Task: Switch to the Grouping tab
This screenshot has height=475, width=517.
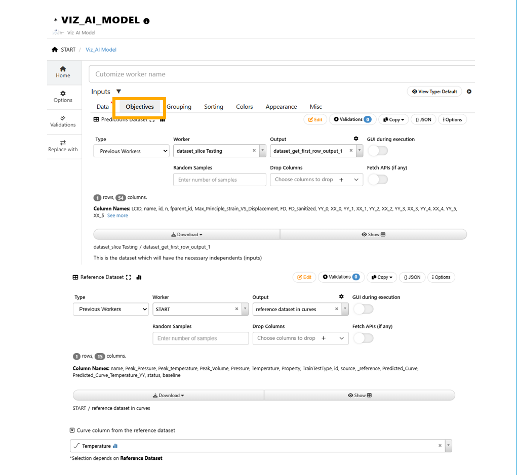Action: (x=179, y=107)
